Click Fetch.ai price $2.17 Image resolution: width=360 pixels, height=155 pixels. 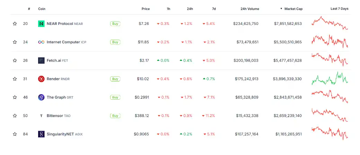[144, 61]
